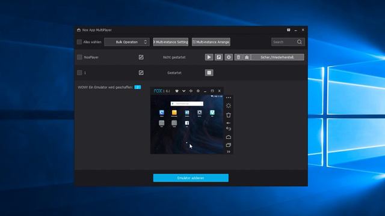The image size is (385, 216).
Task: Open the leftmost gray folder in emulator second row
Action: pyautogui.click(x=162, y=122)
